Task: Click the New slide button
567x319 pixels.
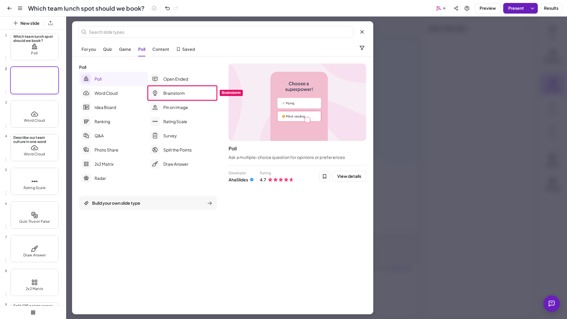Action: (26, 23)
